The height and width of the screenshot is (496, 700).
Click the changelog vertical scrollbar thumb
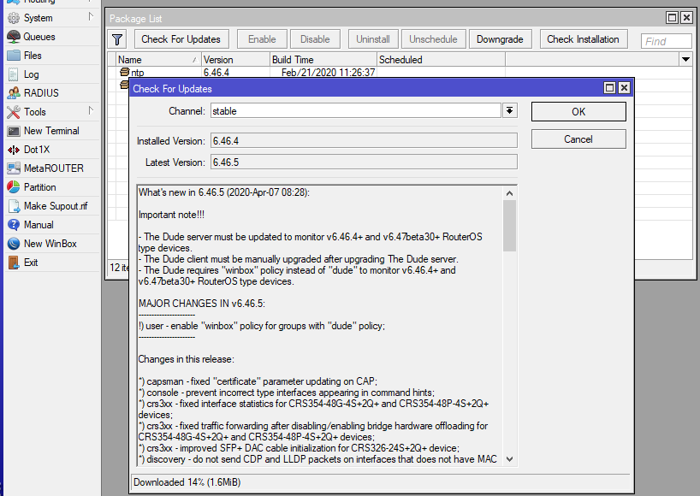click(x=509, y=226)
